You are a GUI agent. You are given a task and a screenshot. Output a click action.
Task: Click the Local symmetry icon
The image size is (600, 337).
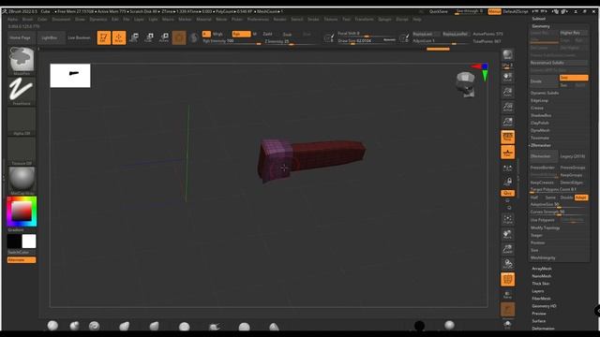click(x=508, y=168)
